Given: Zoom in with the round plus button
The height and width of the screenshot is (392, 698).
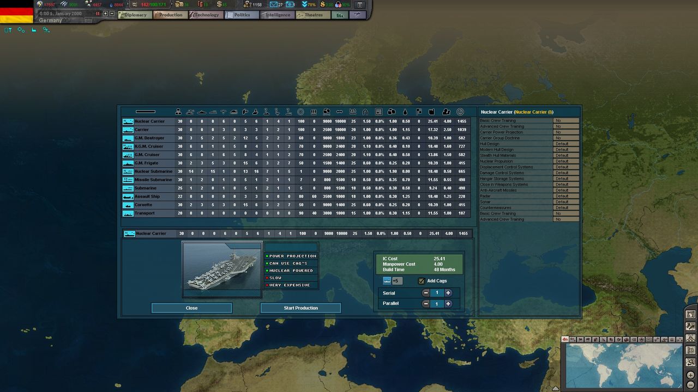Looking at the screenshot, I should 691,375.
